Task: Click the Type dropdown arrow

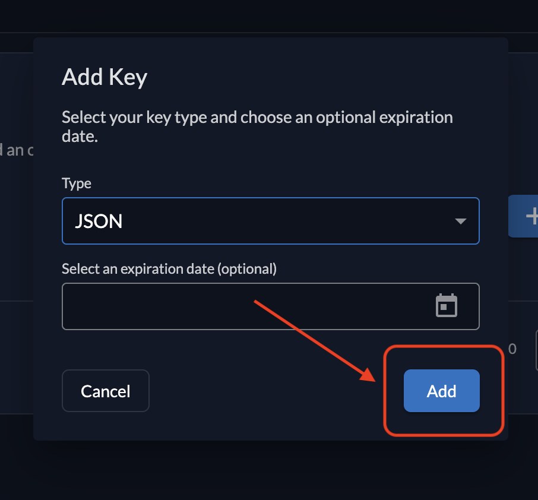Action: [x=460, y=221]
